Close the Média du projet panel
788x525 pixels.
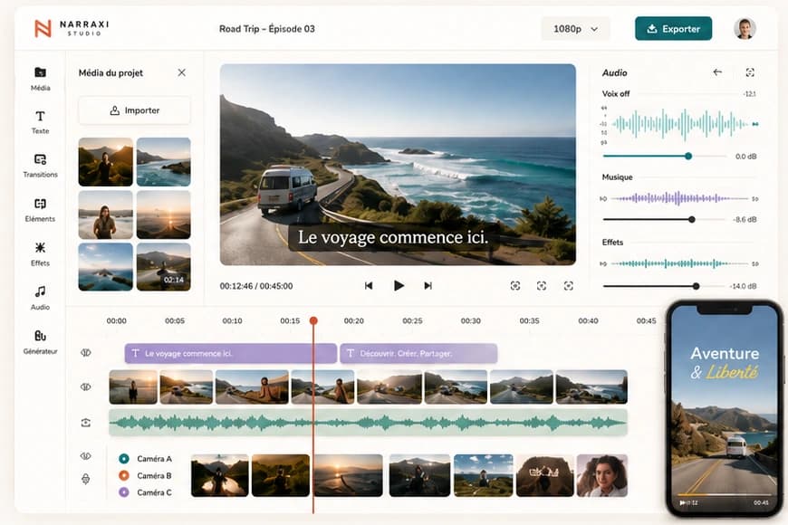[x=181, y=72]
